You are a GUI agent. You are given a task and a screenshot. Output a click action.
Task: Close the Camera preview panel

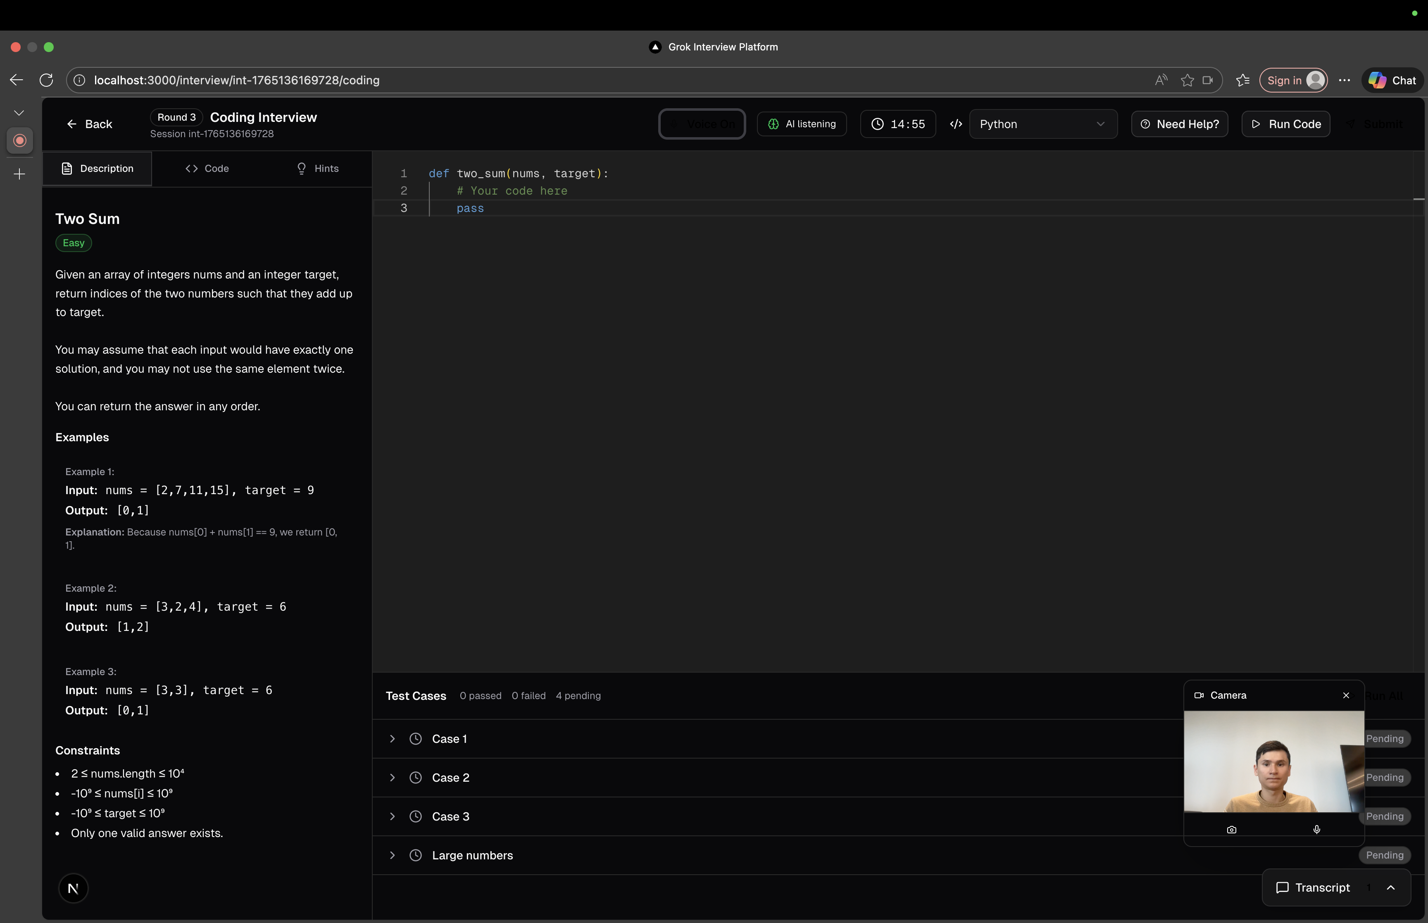[x=1346, y=695]
